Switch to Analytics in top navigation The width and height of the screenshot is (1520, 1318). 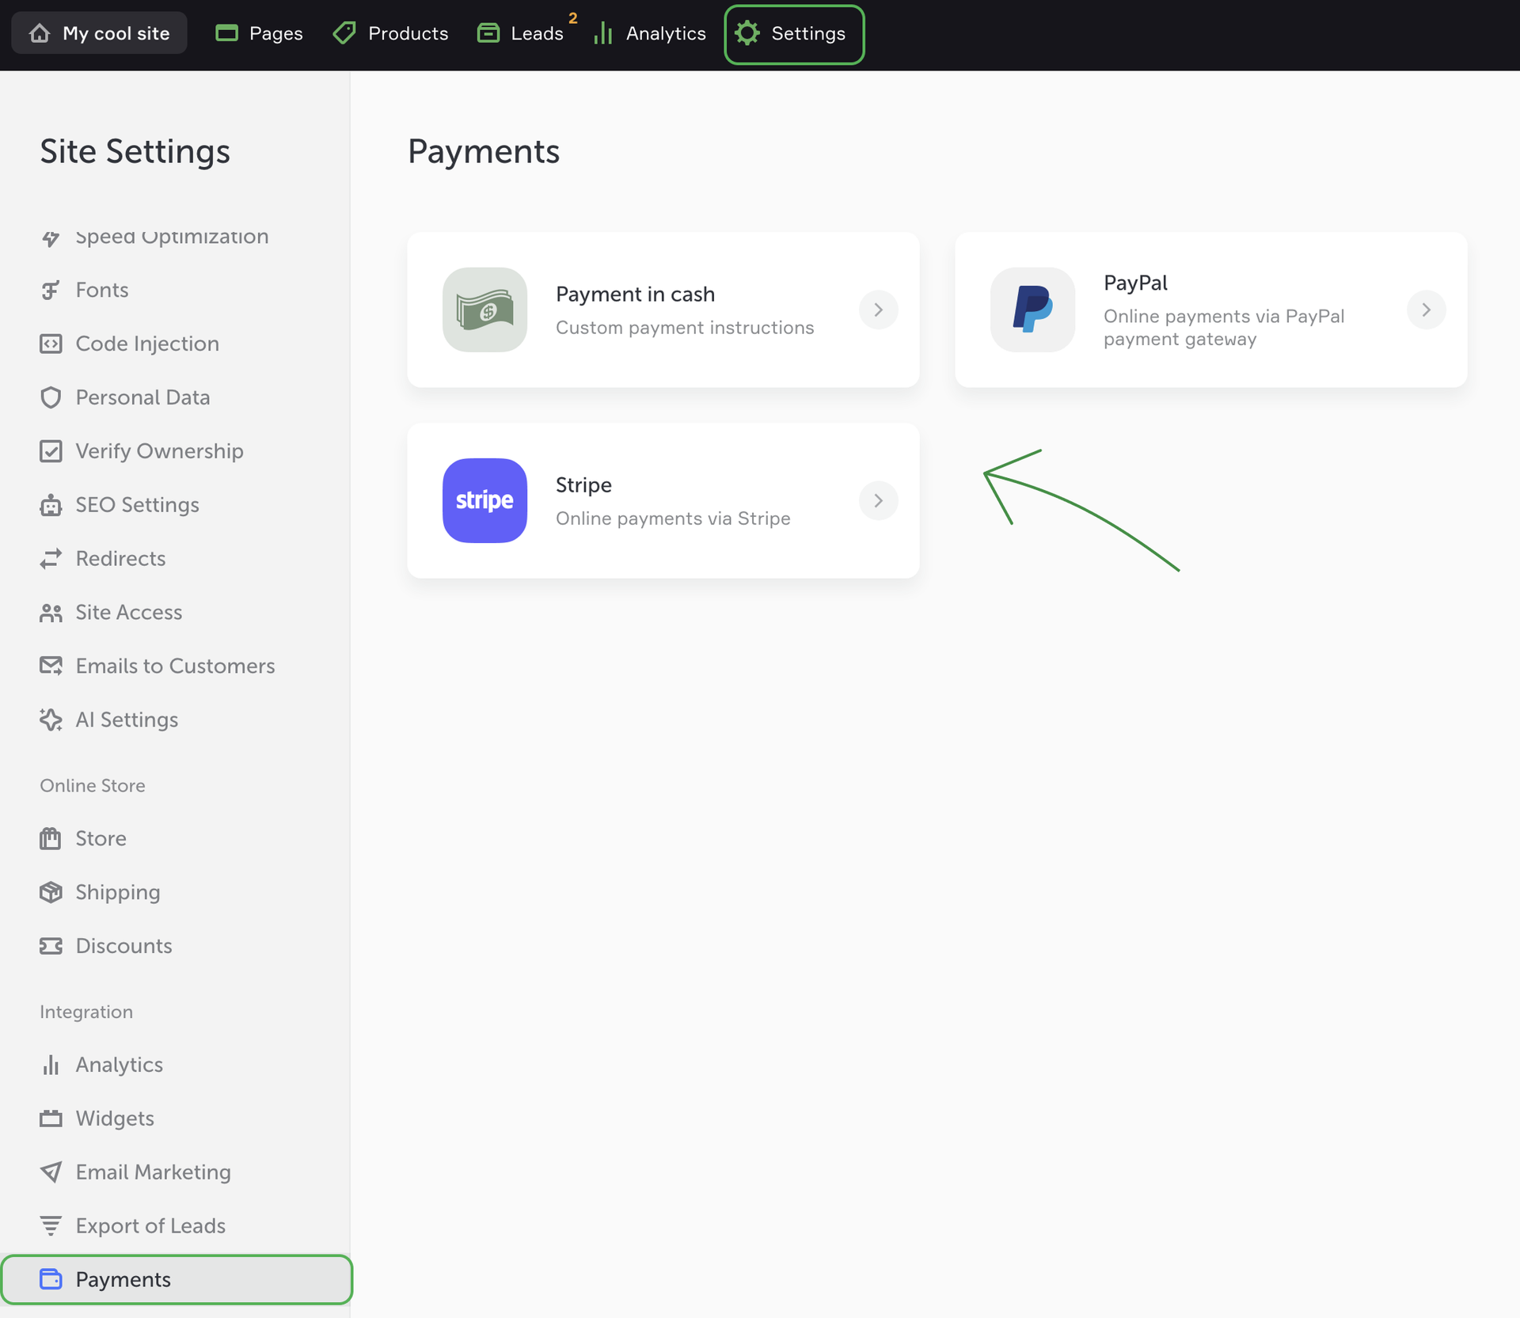tap(650, 33)
